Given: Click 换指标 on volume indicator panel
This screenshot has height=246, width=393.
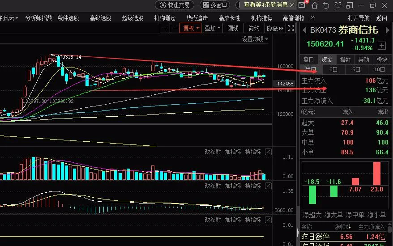Looking at the screenshot, I should (253, 152).
